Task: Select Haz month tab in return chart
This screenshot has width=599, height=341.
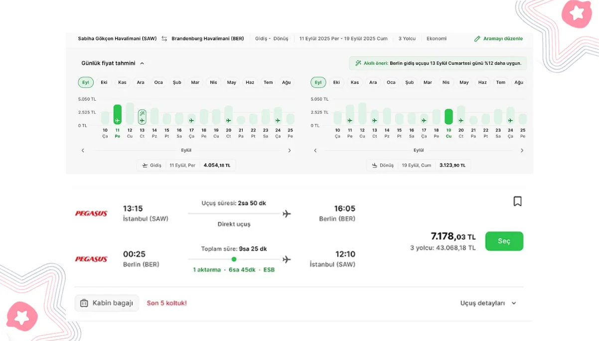Action: (x=482, y=82)
